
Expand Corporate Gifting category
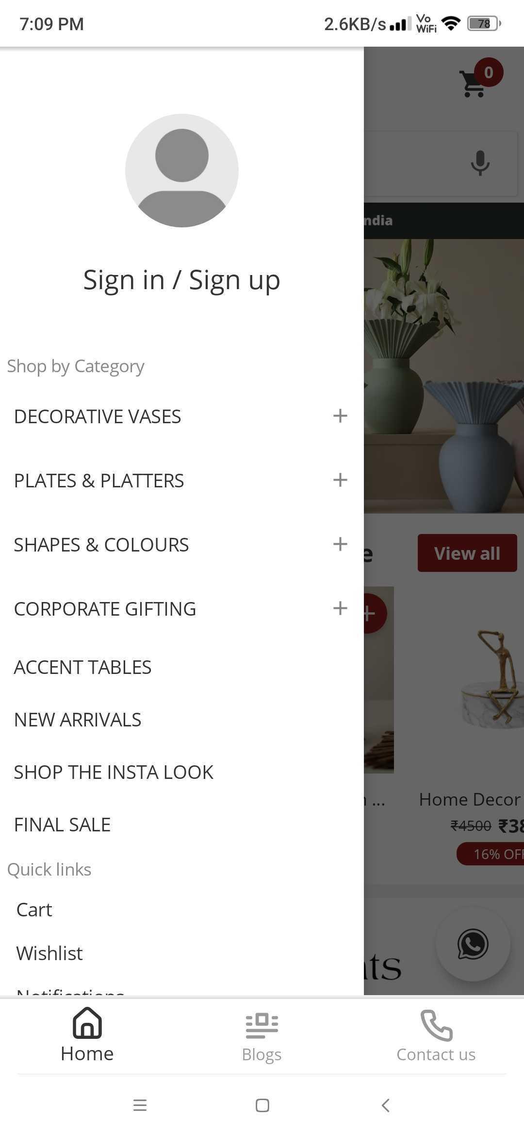coord(340,608)
